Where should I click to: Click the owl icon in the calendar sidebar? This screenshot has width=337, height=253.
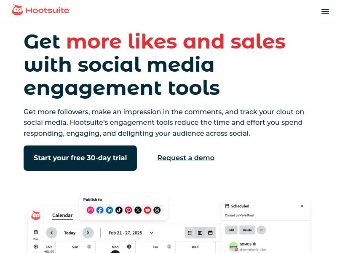pos(36,215)
